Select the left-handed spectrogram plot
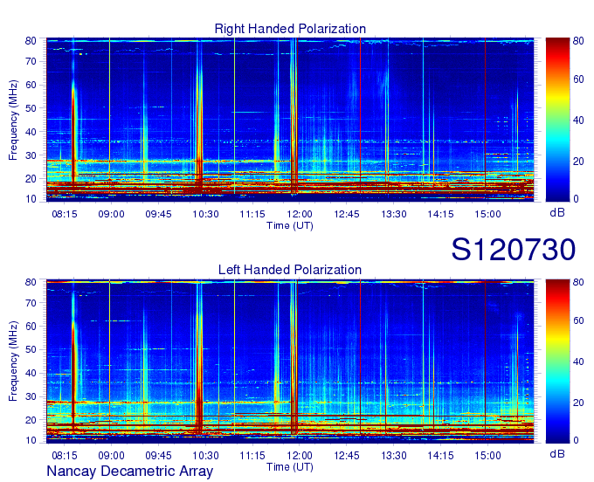The image size is (594, 482). (x=290, y=361)
